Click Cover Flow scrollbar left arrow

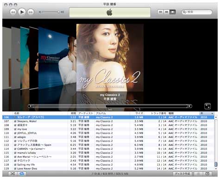pos(31,106)
